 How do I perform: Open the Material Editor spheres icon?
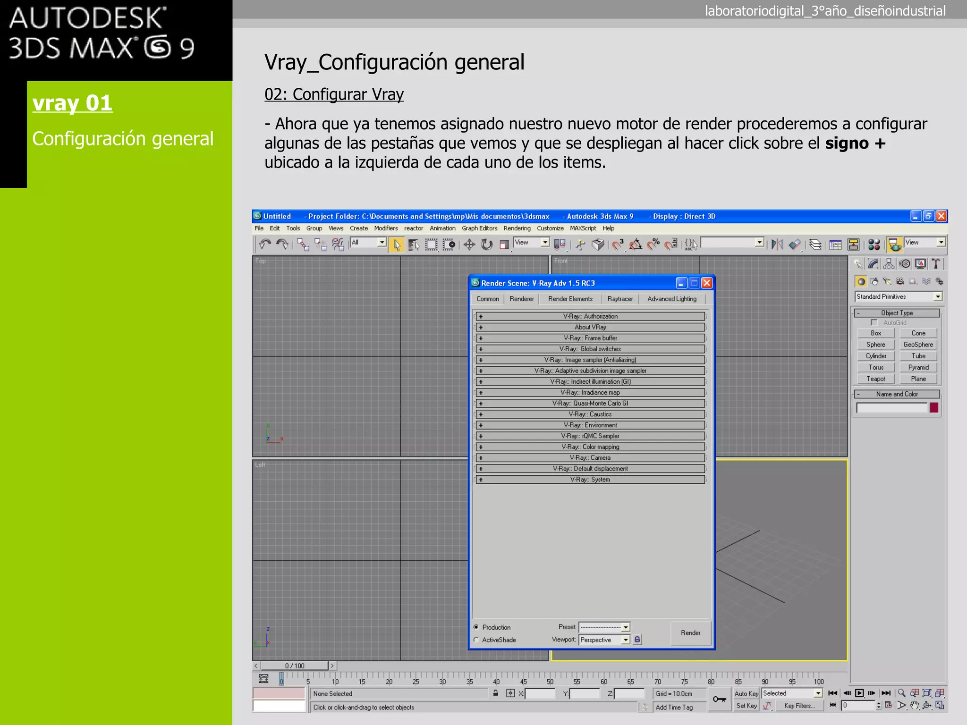point(874,244)
